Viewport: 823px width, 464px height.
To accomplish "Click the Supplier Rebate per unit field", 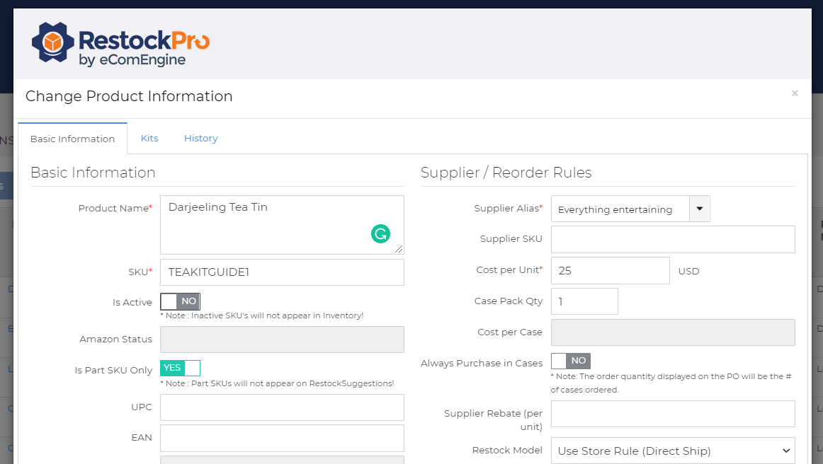I will [673, 414].
